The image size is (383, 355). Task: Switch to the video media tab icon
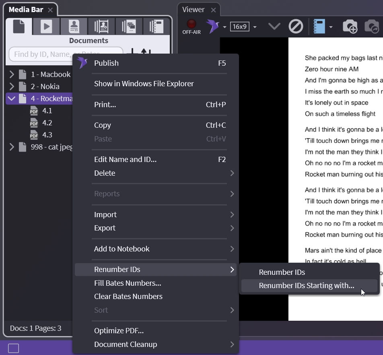[x=46, y=27]
